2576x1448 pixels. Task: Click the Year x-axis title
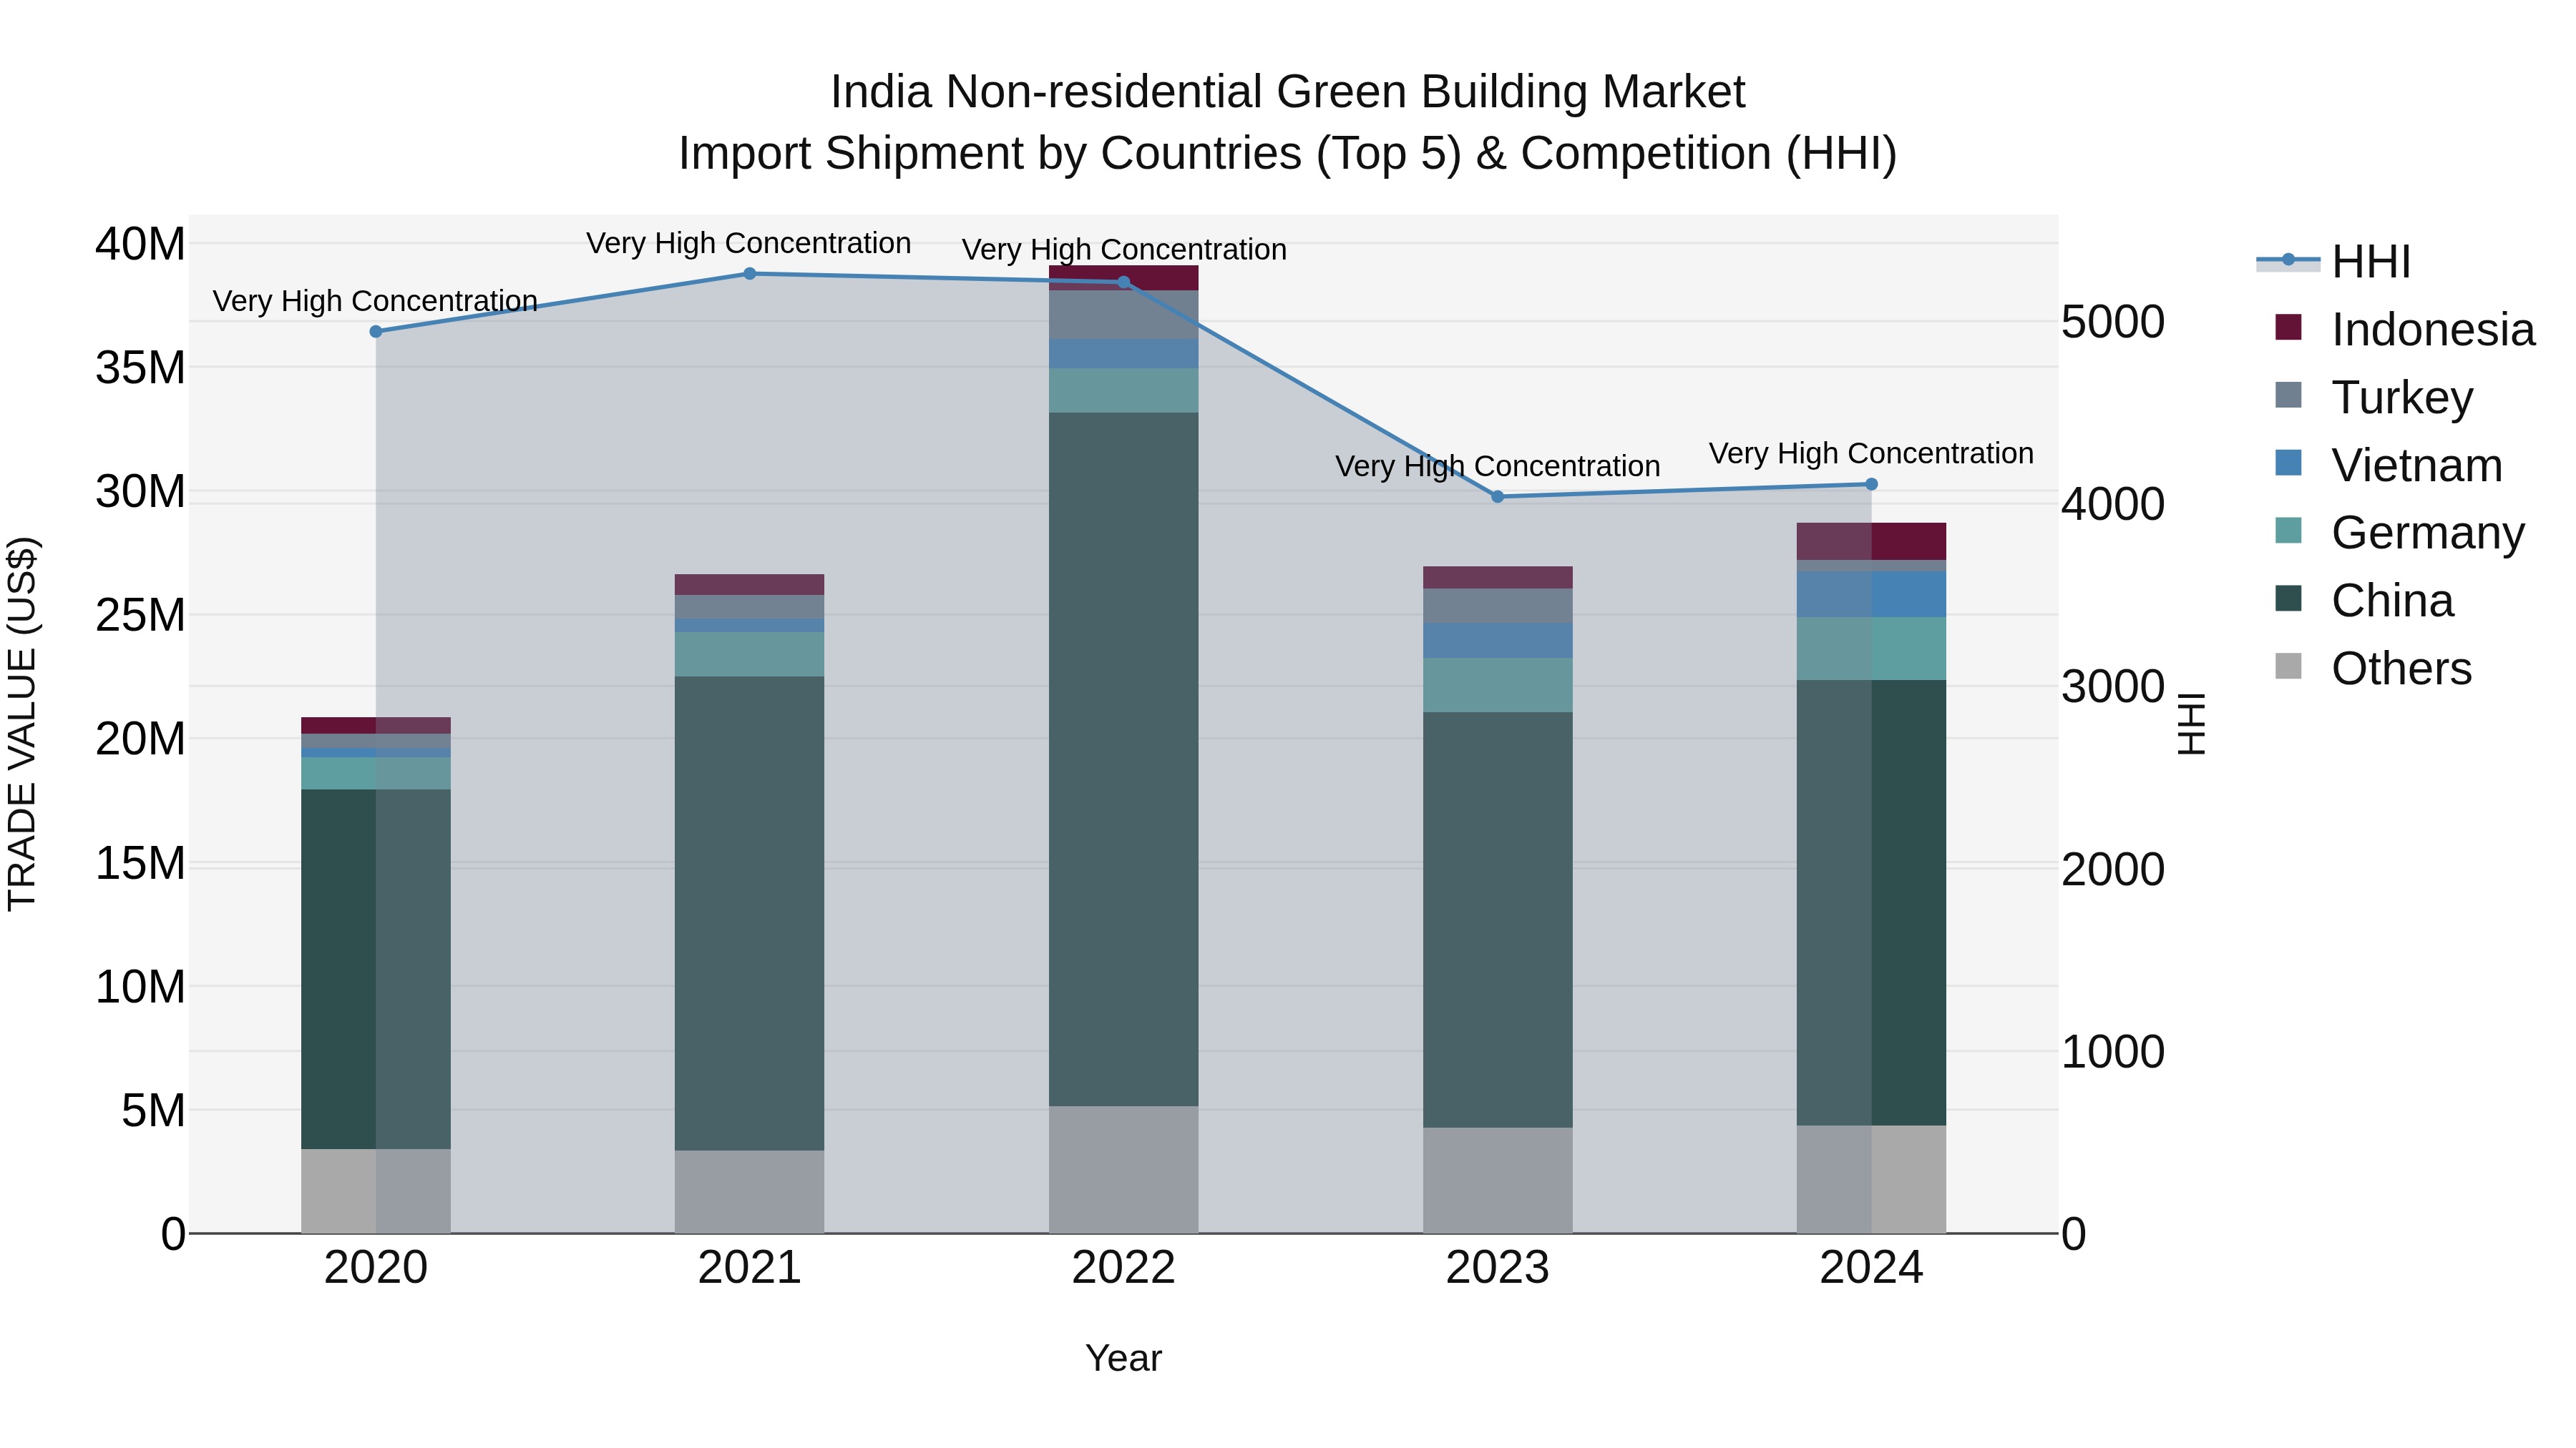1123,1358
